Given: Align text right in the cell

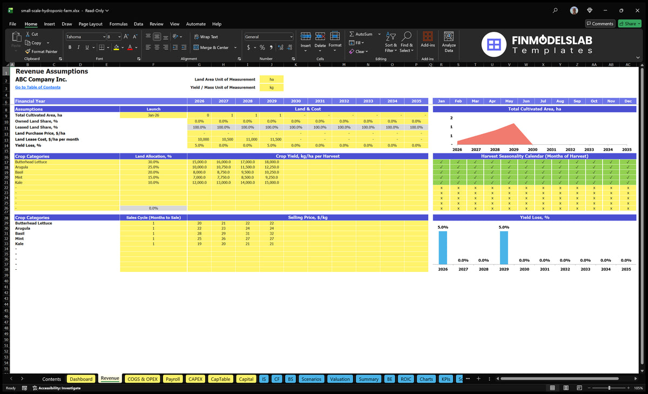Looking at the screenshot, I should point(165,48).
